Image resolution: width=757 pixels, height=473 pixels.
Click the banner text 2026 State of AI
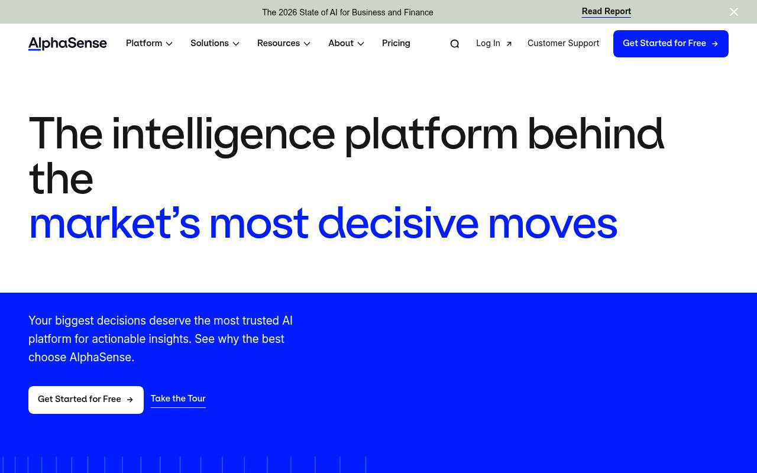(348, 12)
